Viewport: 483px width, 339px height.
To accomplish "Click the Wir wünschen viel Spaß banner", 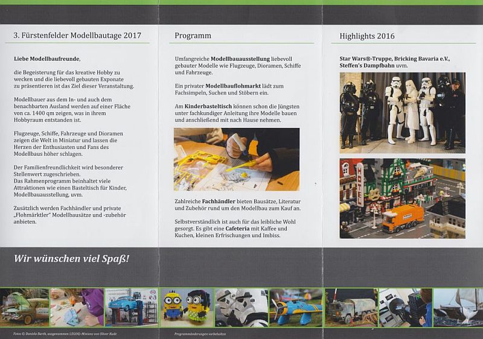I will (x=72, y=259).
